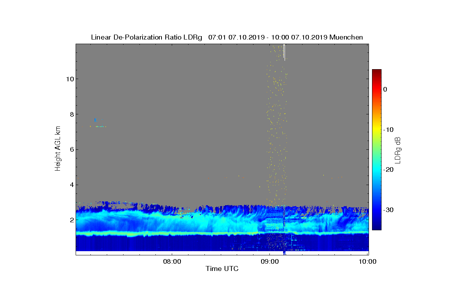Click the height tick label "8"

tap(71, 114)
